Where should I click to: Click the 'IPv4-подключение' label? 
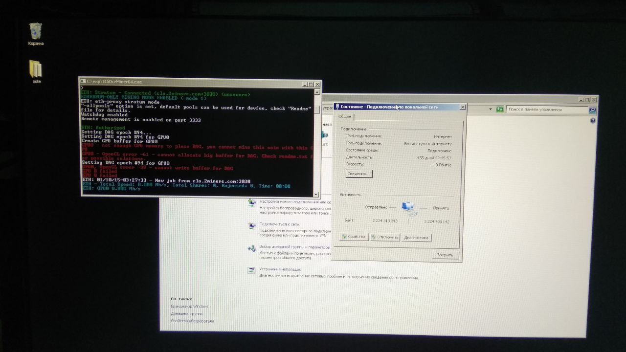[363, 136]
